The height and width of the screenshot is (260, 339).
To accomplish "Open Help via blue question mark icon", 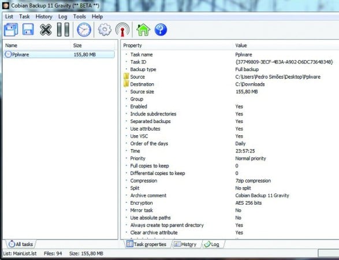I will point(161,29).
